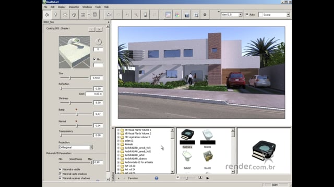Viewport: 334px width, 187px height.
Task: Click the Mix color swatch
Action: (98, 65)
